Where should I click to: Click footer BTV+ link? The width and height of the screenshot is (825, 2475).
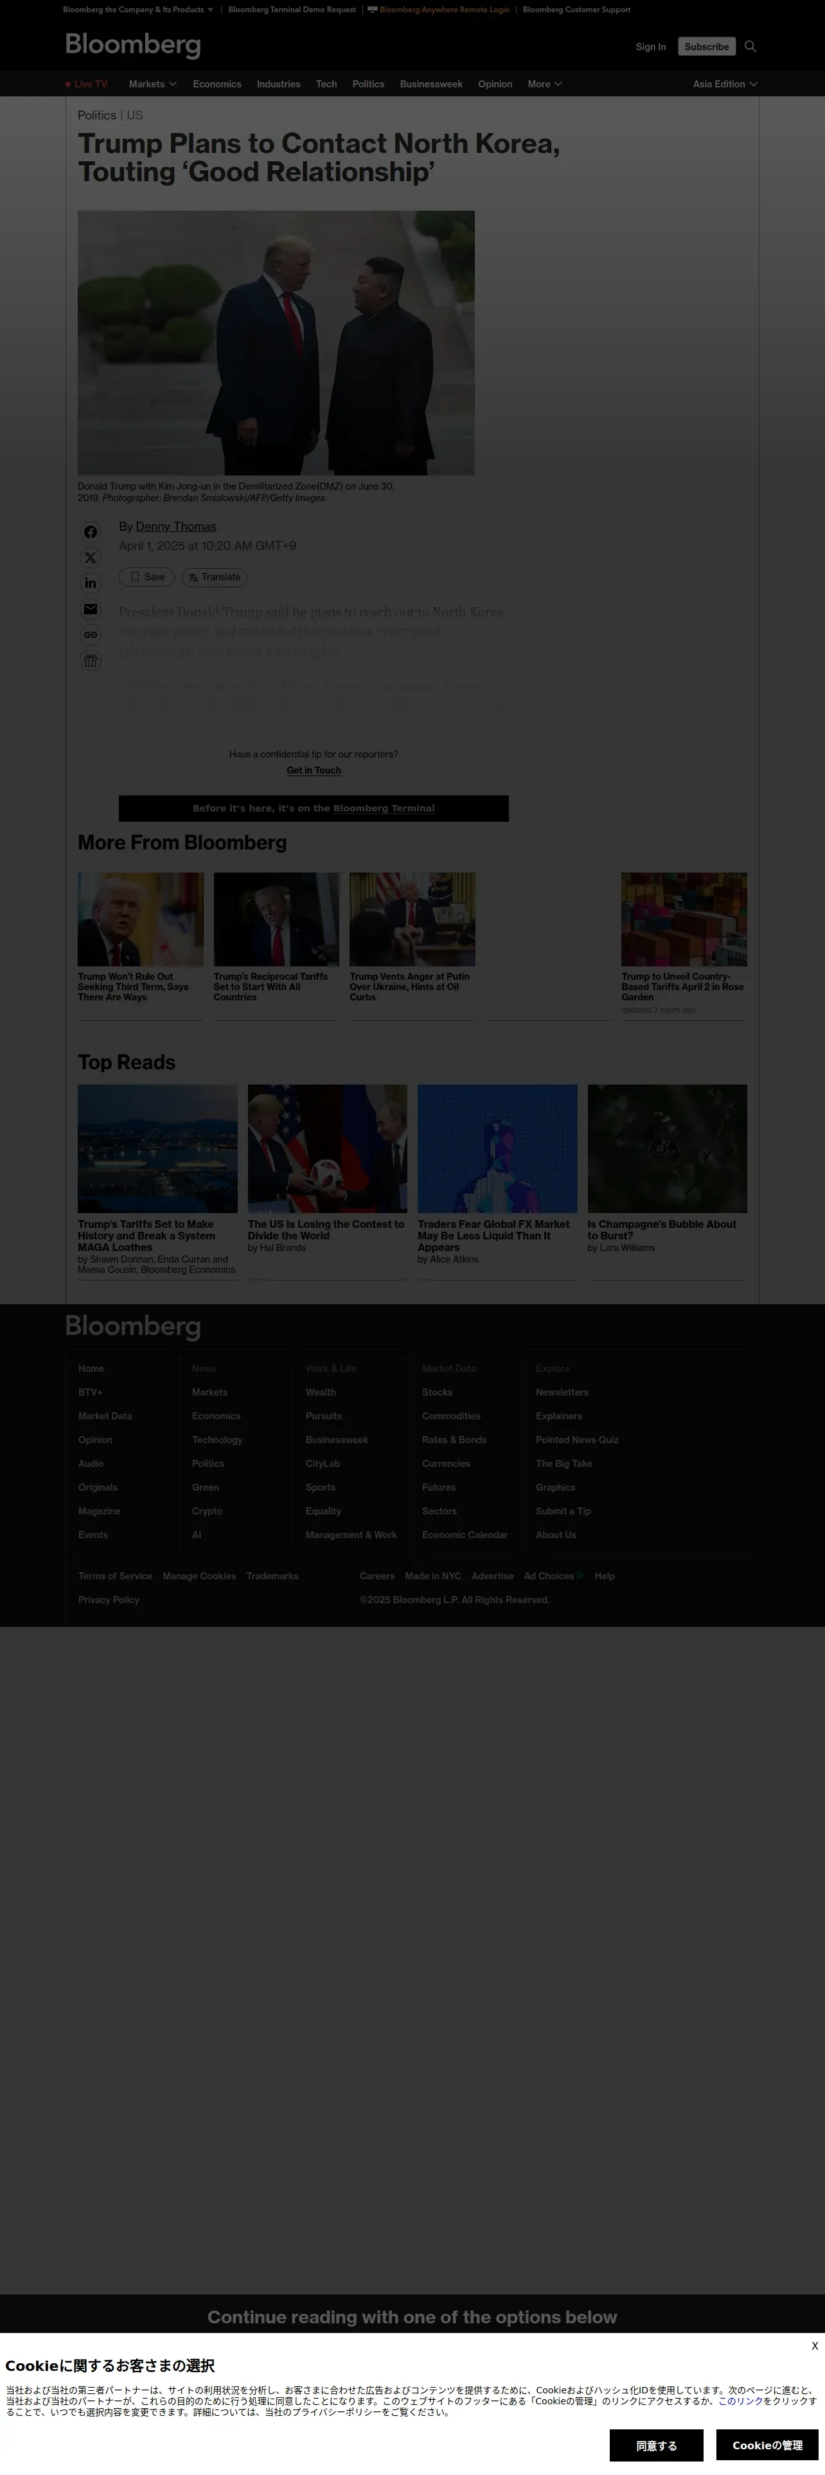(91, 1392)
